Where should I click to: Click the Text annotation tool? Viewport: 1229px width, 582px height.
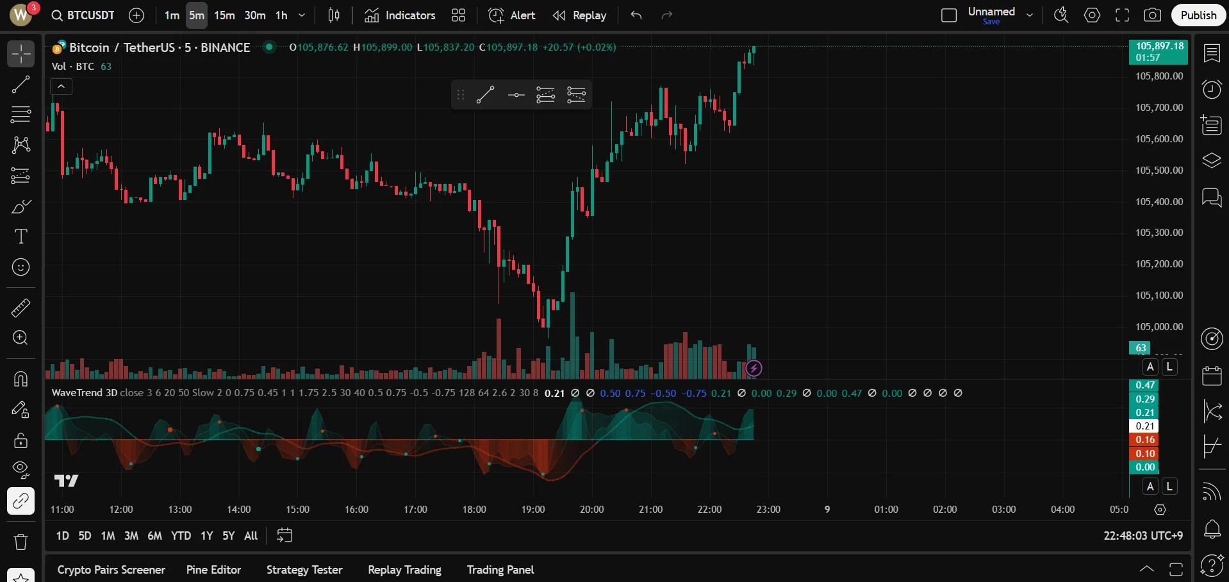(x=21, y=237)
